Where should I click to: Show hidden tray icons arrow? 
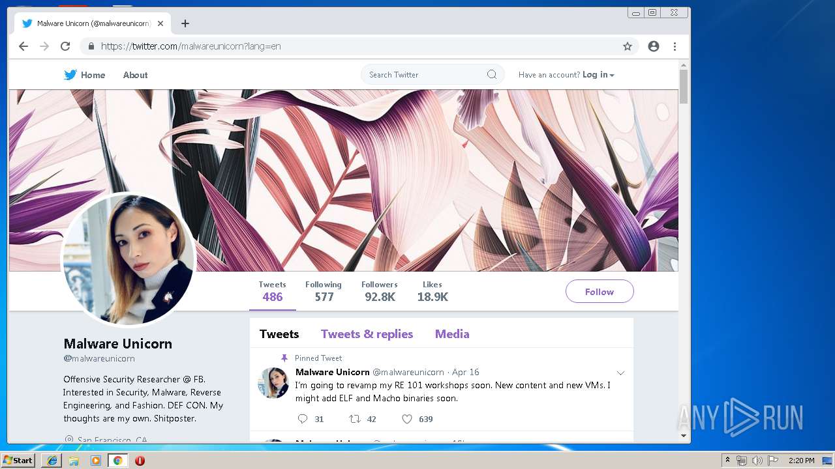(727, 461)
